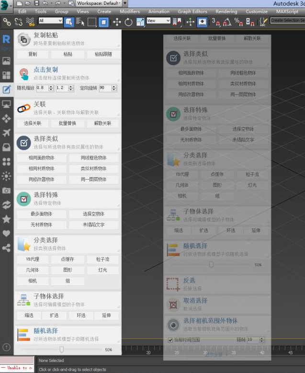Image resolution: width=305 pixels, height=373 pixels.
Task: Click the camera icon in left sidebar
Action: click(6, 190)
